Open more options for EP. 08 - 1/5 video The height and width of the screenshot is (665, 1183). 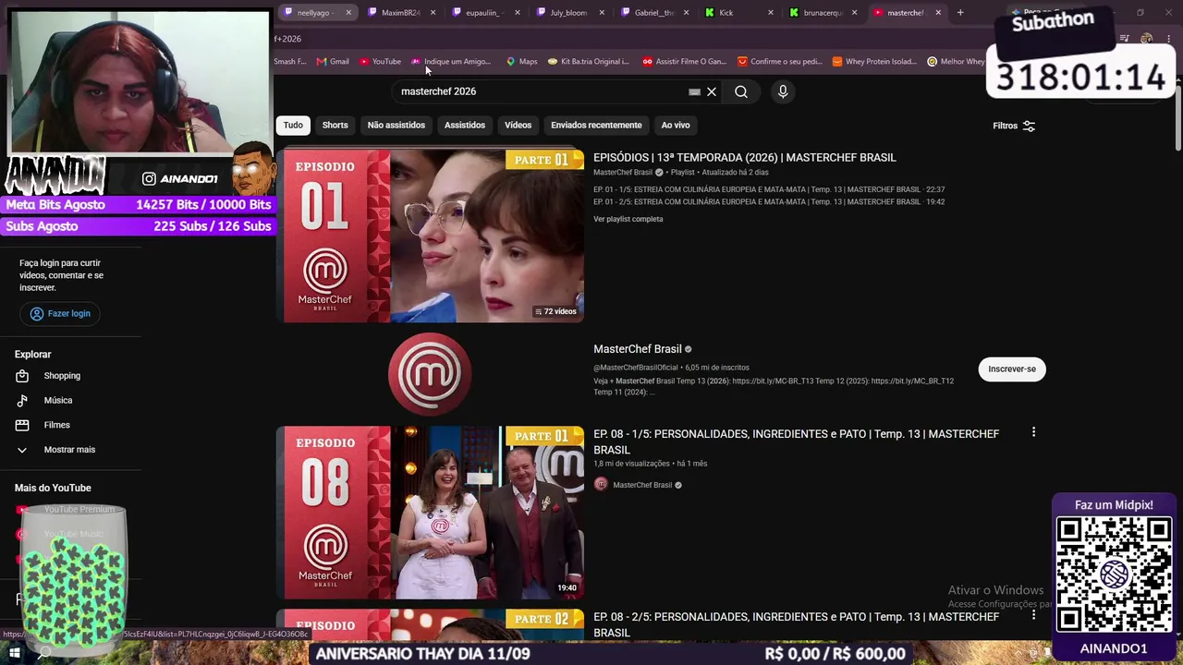[x=1033, y=432]
